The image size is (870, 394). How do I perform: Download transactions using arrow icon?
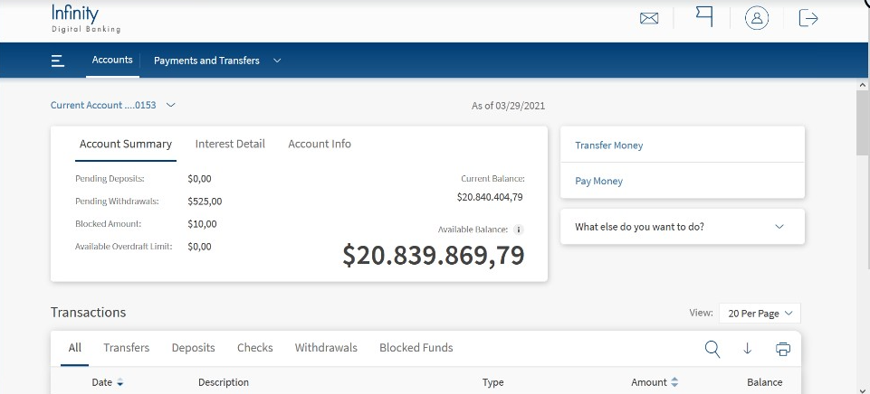pyautogui.click(x=748, y=349)
